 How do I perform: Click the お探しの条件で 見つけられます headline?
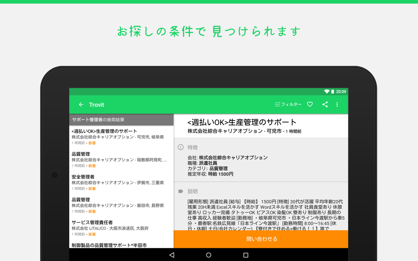coord(209,31)
